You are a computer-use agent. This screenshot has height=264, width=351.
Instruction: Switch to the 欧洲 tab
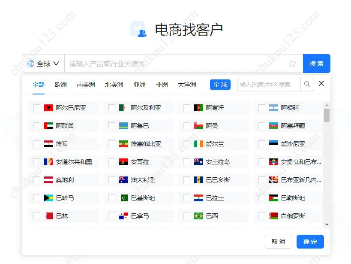coord(60,85)
